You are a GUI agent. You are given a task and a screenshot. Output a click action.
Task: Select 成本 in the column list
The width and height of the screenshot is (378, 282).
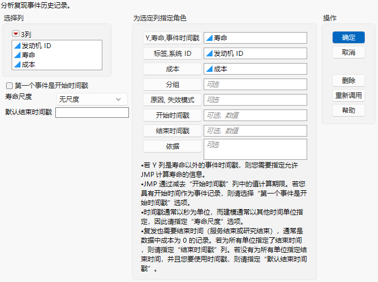[57, 64]
